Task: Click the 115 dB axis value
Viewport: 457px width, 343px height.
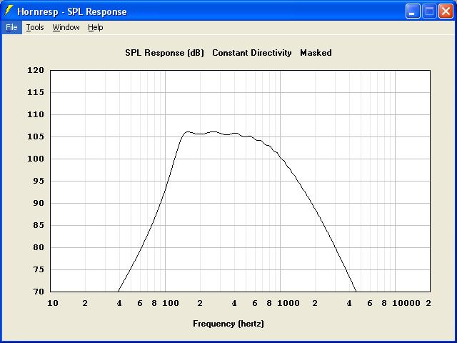Action: click(36, 92)
